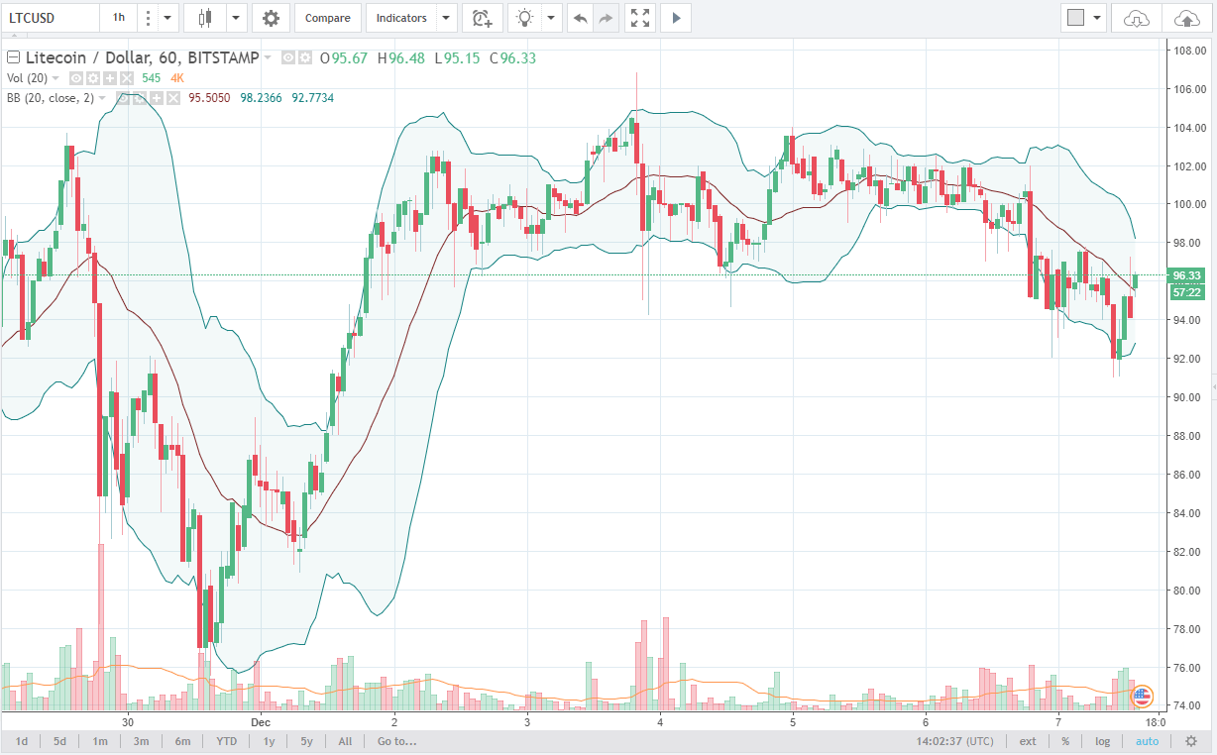Select the 3m time range
Screen dimensions: 1217x755
click(141, 741)
